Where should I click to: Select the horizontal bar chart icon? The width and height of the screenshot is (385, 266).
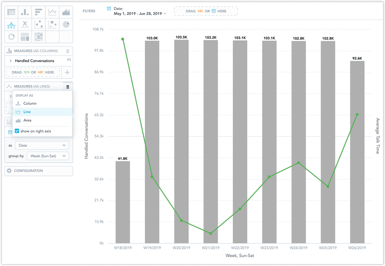pyautogui.click(x=38, y=12)
